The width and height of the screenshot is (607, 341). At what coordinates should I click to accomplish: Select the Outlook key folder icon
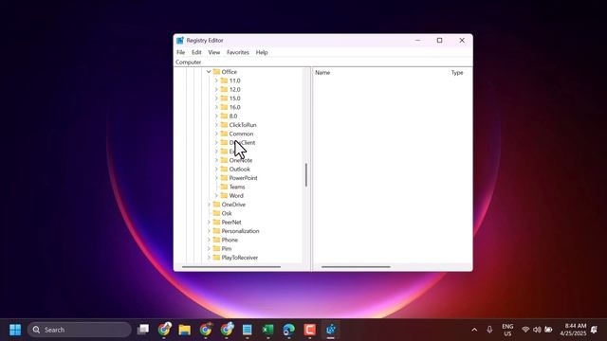point(224,169)
